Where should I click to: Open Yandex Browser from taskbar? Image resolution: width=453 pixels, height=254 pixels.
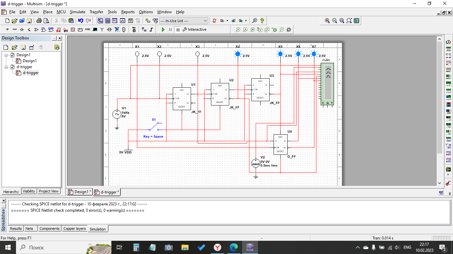[217, 247]
